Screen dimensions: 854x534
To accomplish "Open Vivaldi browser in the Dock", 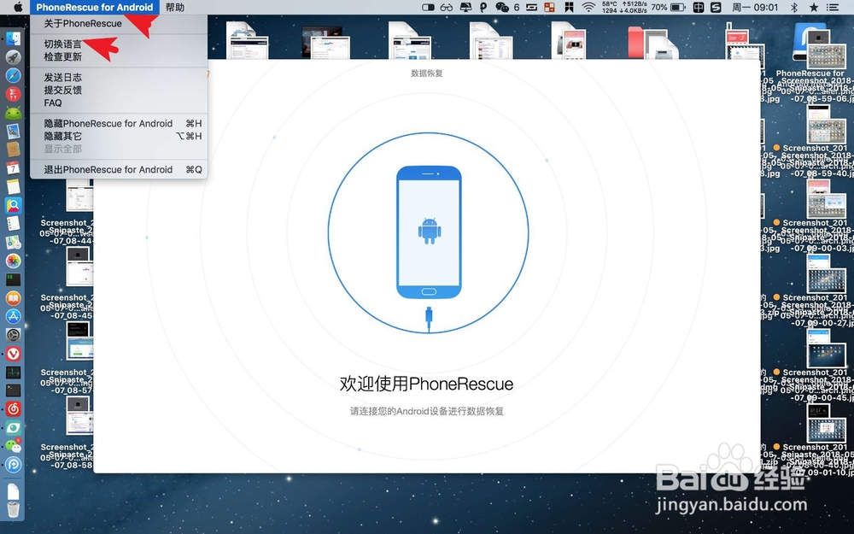I will pyautogui.click(x=13, y=354).
